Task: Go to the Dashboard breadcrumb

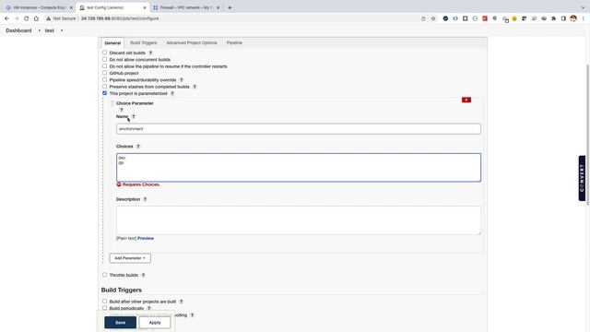Action: click(18, 30)
